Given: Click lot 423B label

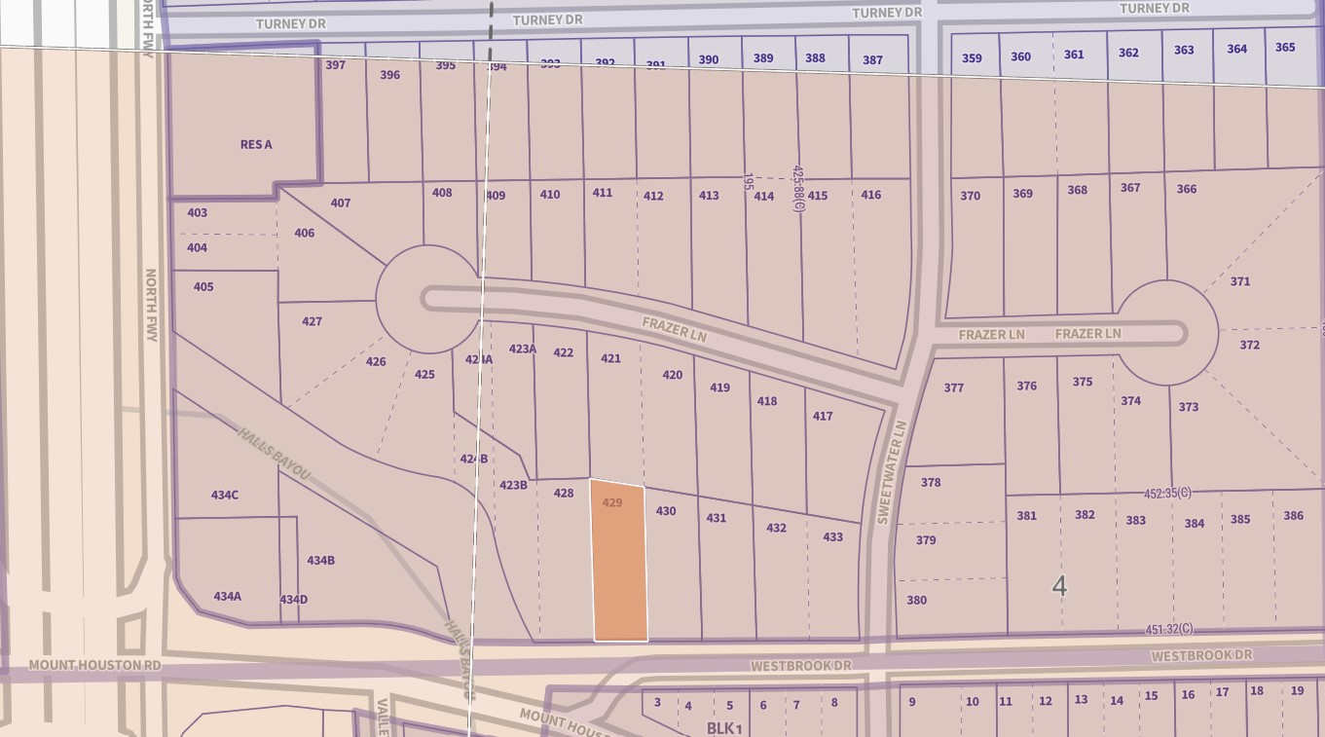Looking at the screenshot, I should coord(513,485).
